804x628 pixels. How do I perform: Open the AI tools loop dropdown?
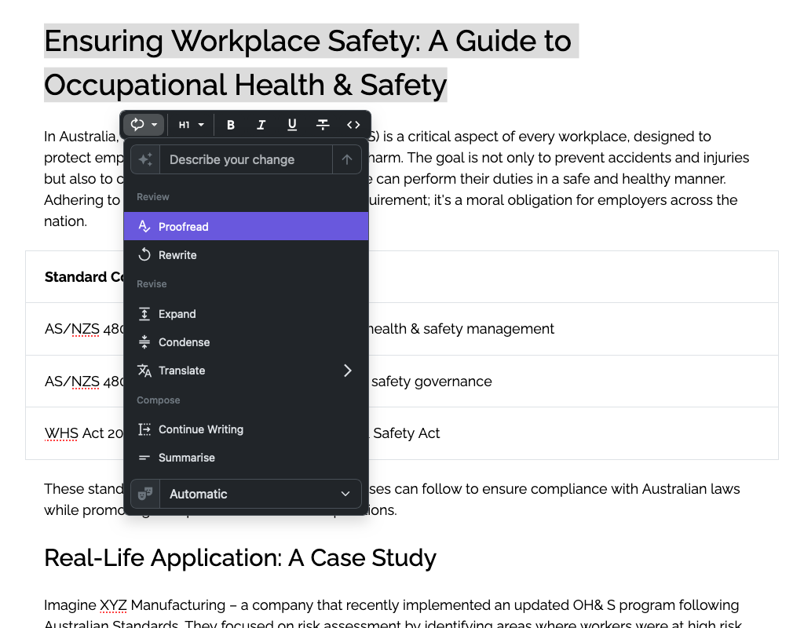tap(144, 125)
